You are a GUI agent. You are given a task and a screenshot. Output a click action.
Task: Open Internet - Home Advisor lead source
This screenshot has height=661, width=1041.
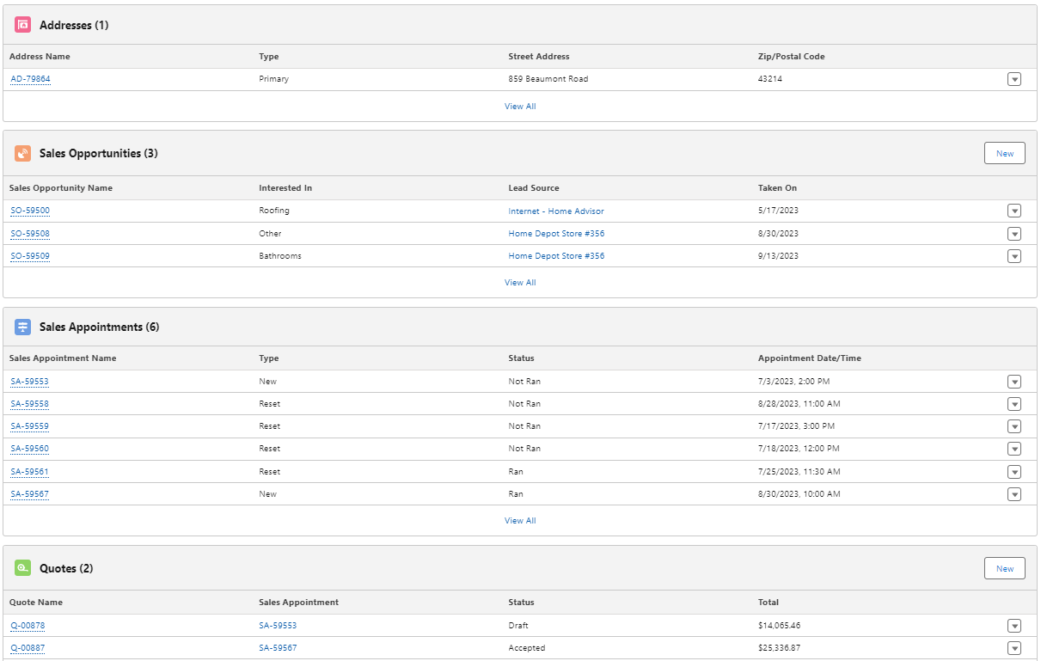(556, 211)
